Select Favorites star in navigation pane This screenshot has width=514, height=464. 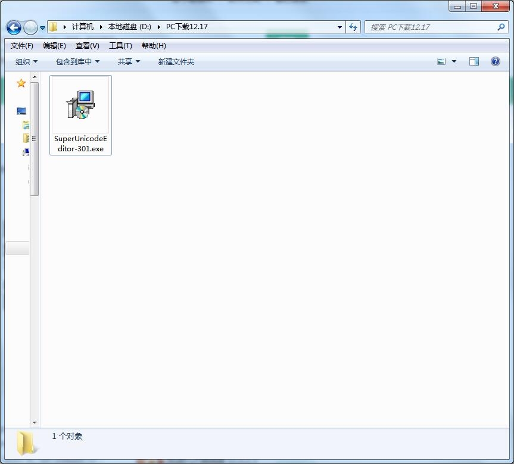pyautogui.click(x=21, y=83)
